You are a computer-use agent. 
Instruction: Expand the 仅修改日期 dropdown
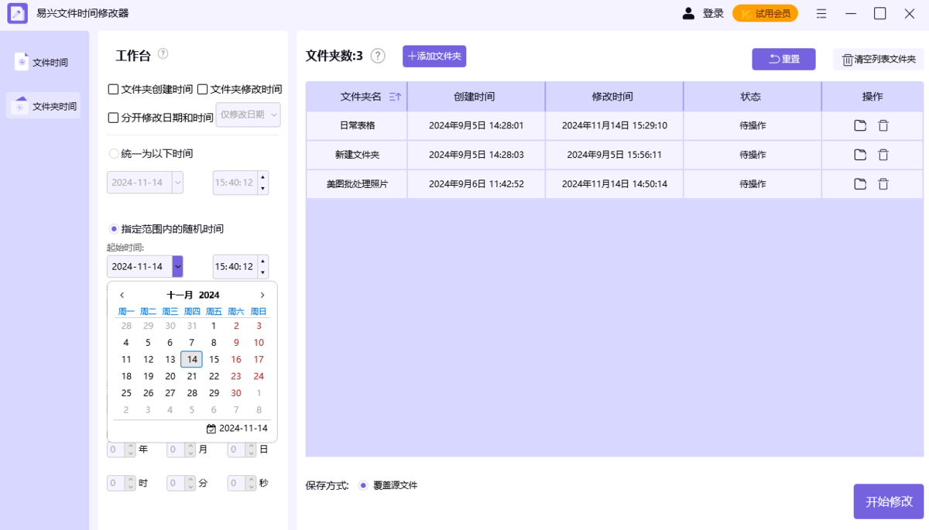[x=248, y=115]
